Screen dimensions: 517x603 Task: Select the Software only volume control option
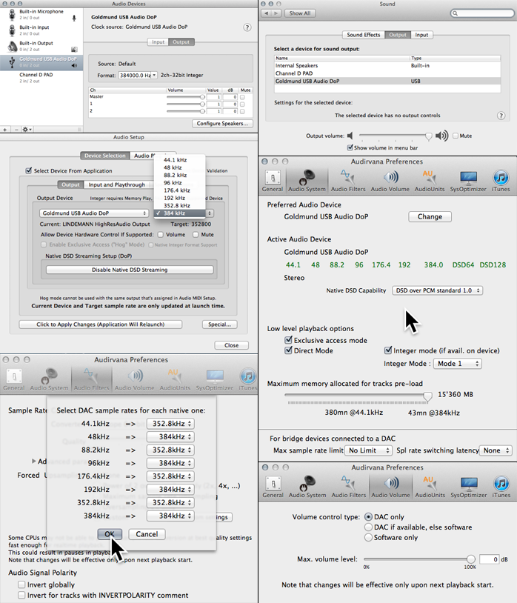368,538
